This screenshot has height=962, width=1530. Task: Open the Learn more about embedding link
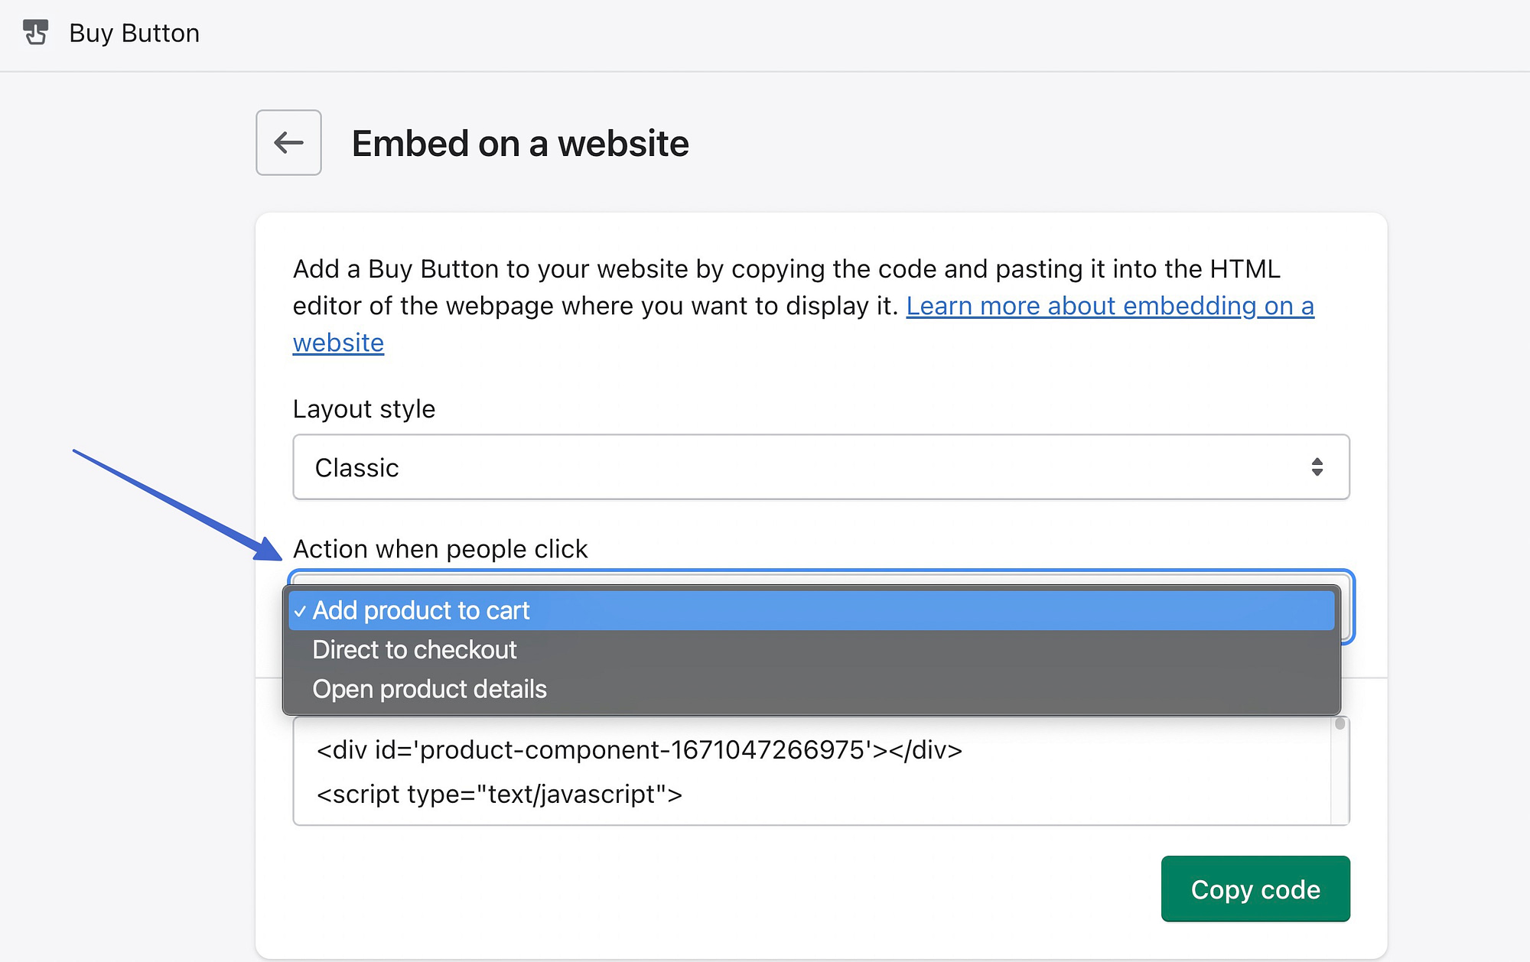[1109, 306]
